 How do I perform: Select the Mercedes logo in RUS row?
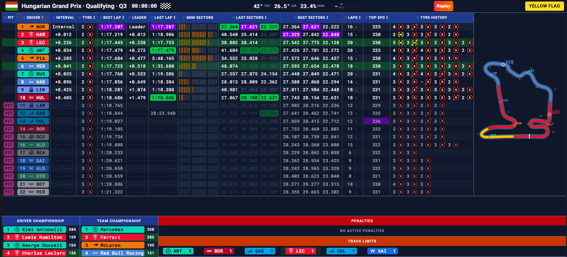(x=31, y=74)
